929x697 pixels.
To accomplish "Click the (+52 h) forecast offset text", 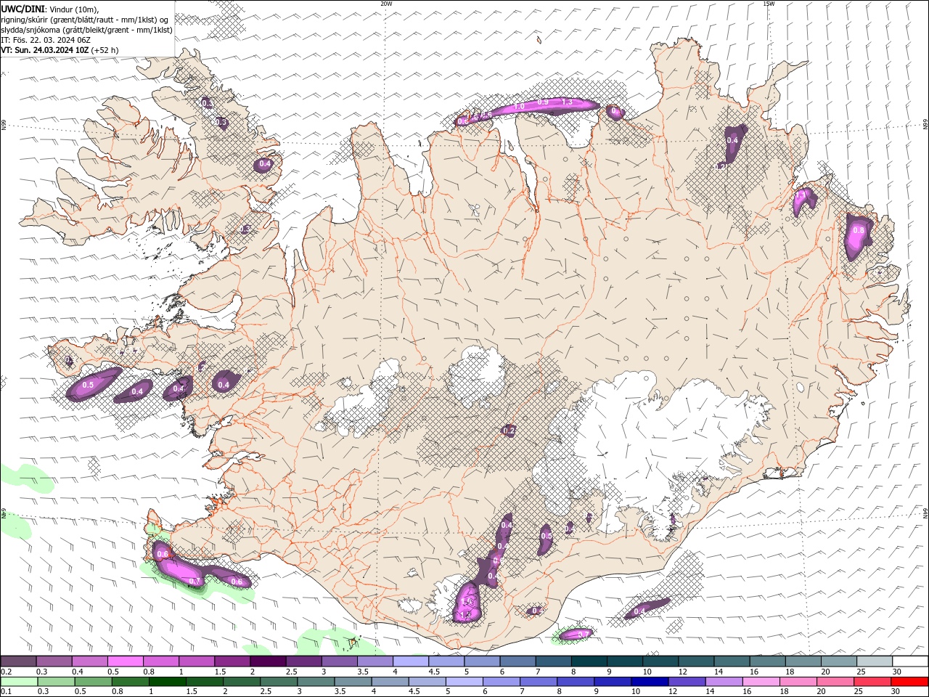I will pyautogui.click(x=105, y=50).
